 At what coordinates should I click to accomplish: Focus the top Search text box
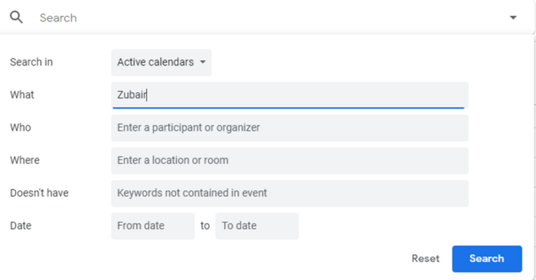[270, 18]
